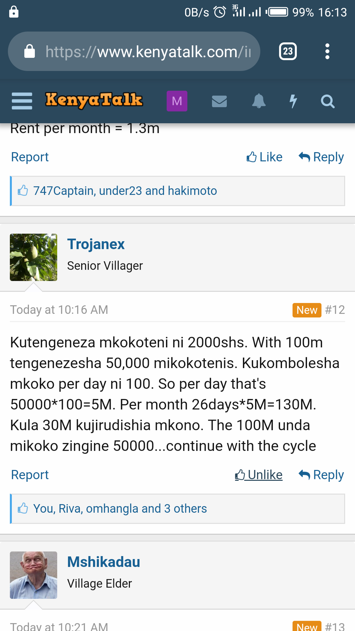Like the post about rent per month

[x=264, y=157]
